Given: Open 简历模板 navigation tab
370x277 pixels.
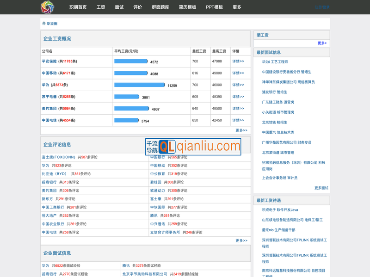Looking at the screenshot, I should [187, 7].
